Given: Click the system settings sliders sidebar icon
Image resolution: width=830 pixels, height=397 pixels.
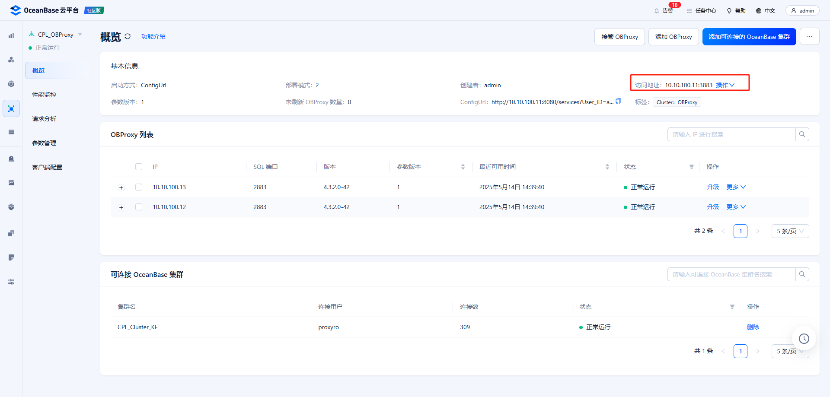Looking at the screenshot, I should click(11, 282).
